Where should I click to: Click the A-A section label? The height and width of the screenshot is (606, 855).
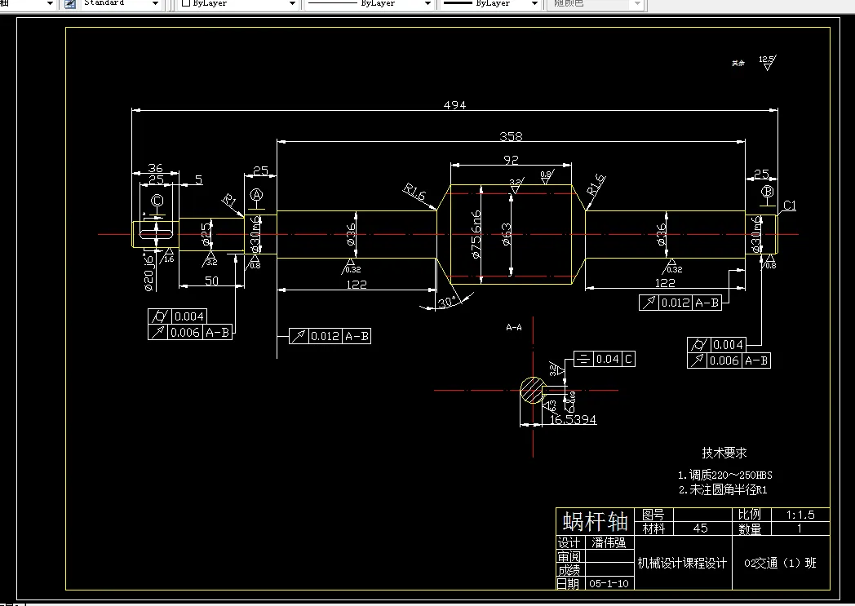pyautogui.click(x=514, y=328)
